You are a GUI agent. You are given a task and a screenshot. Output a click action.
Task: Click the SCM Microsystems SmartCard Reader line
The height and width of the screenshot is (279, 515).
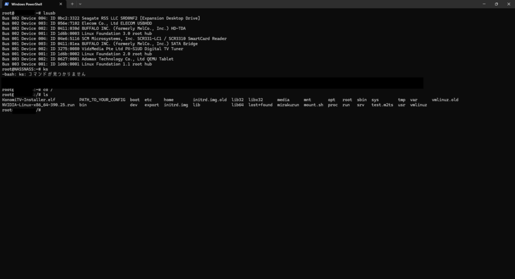point(114,39)
